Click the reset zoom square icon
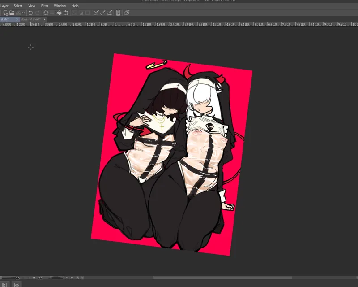The image size is (358, 287). 34,278
